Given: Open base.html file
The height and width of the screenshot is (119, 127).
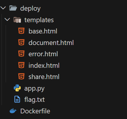Looking at the screenshot, I should (43, 31).
